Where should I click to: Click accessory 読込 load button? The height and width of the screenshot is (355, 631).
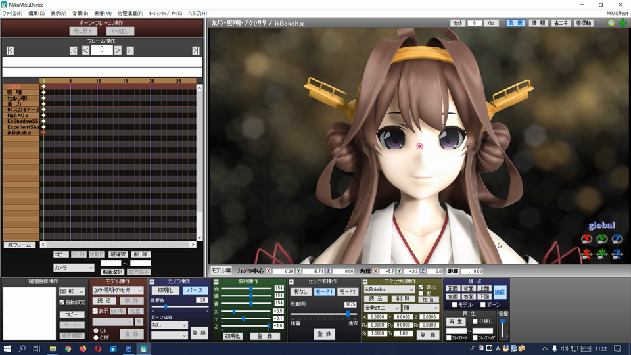click(x=376, y=298)
